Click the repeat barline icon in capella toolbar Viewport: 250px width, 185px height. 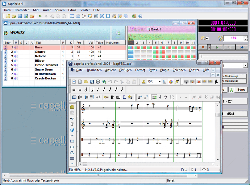click(112, 97)
